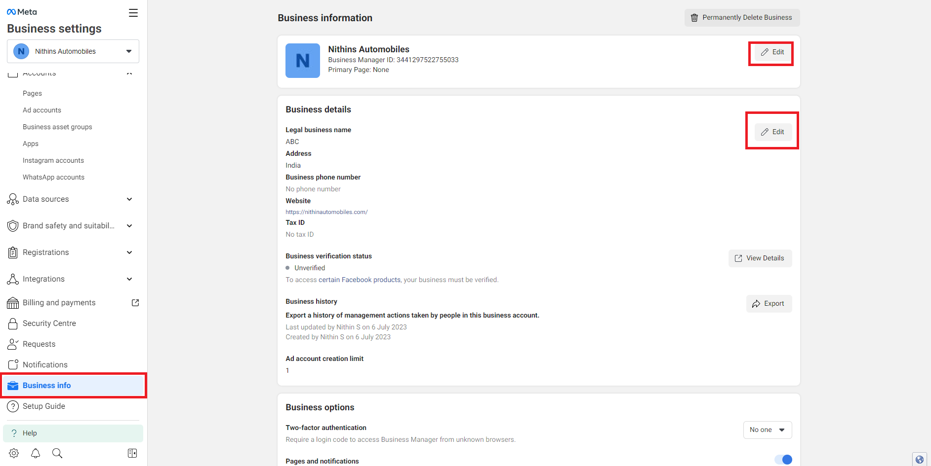Image resolution: width=931 pixels, height=466 pixels.
Task: Click the Business info briefcase icon
Action: click(13, 386)
